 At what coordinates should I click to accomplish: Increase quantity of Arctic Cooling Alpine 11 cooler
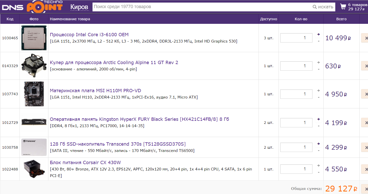point(319,63)
